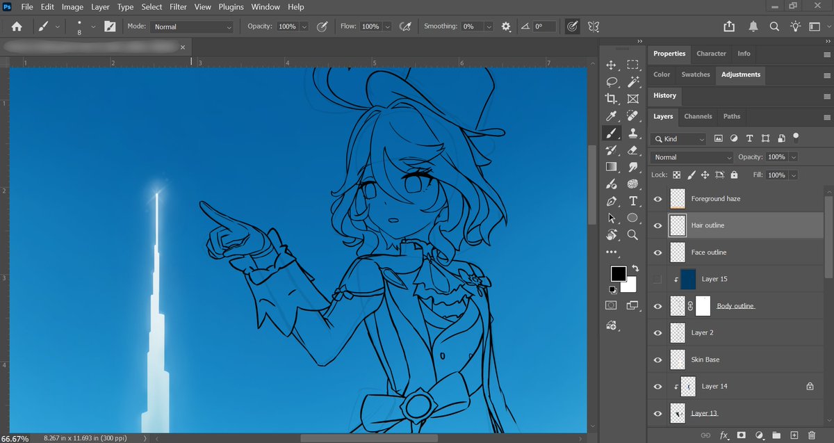Select the Pen tool

612,201
